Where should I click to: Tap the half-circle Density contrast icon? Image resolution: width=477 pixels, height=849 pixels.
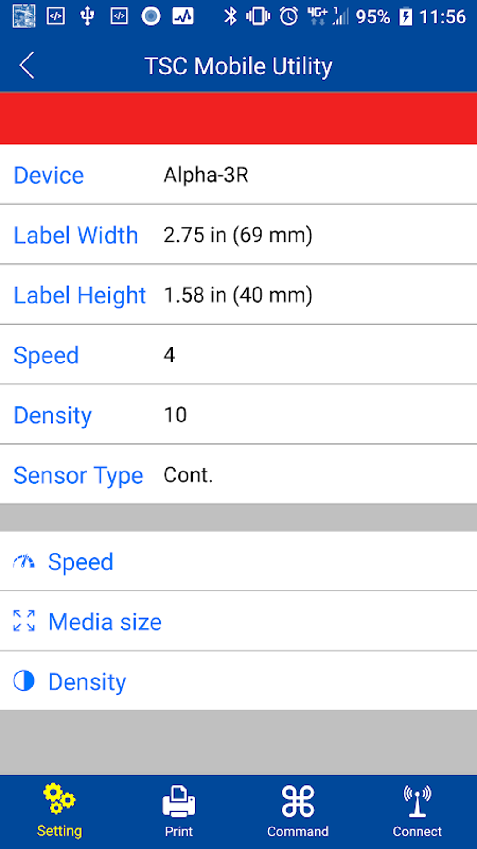point(24,681)
